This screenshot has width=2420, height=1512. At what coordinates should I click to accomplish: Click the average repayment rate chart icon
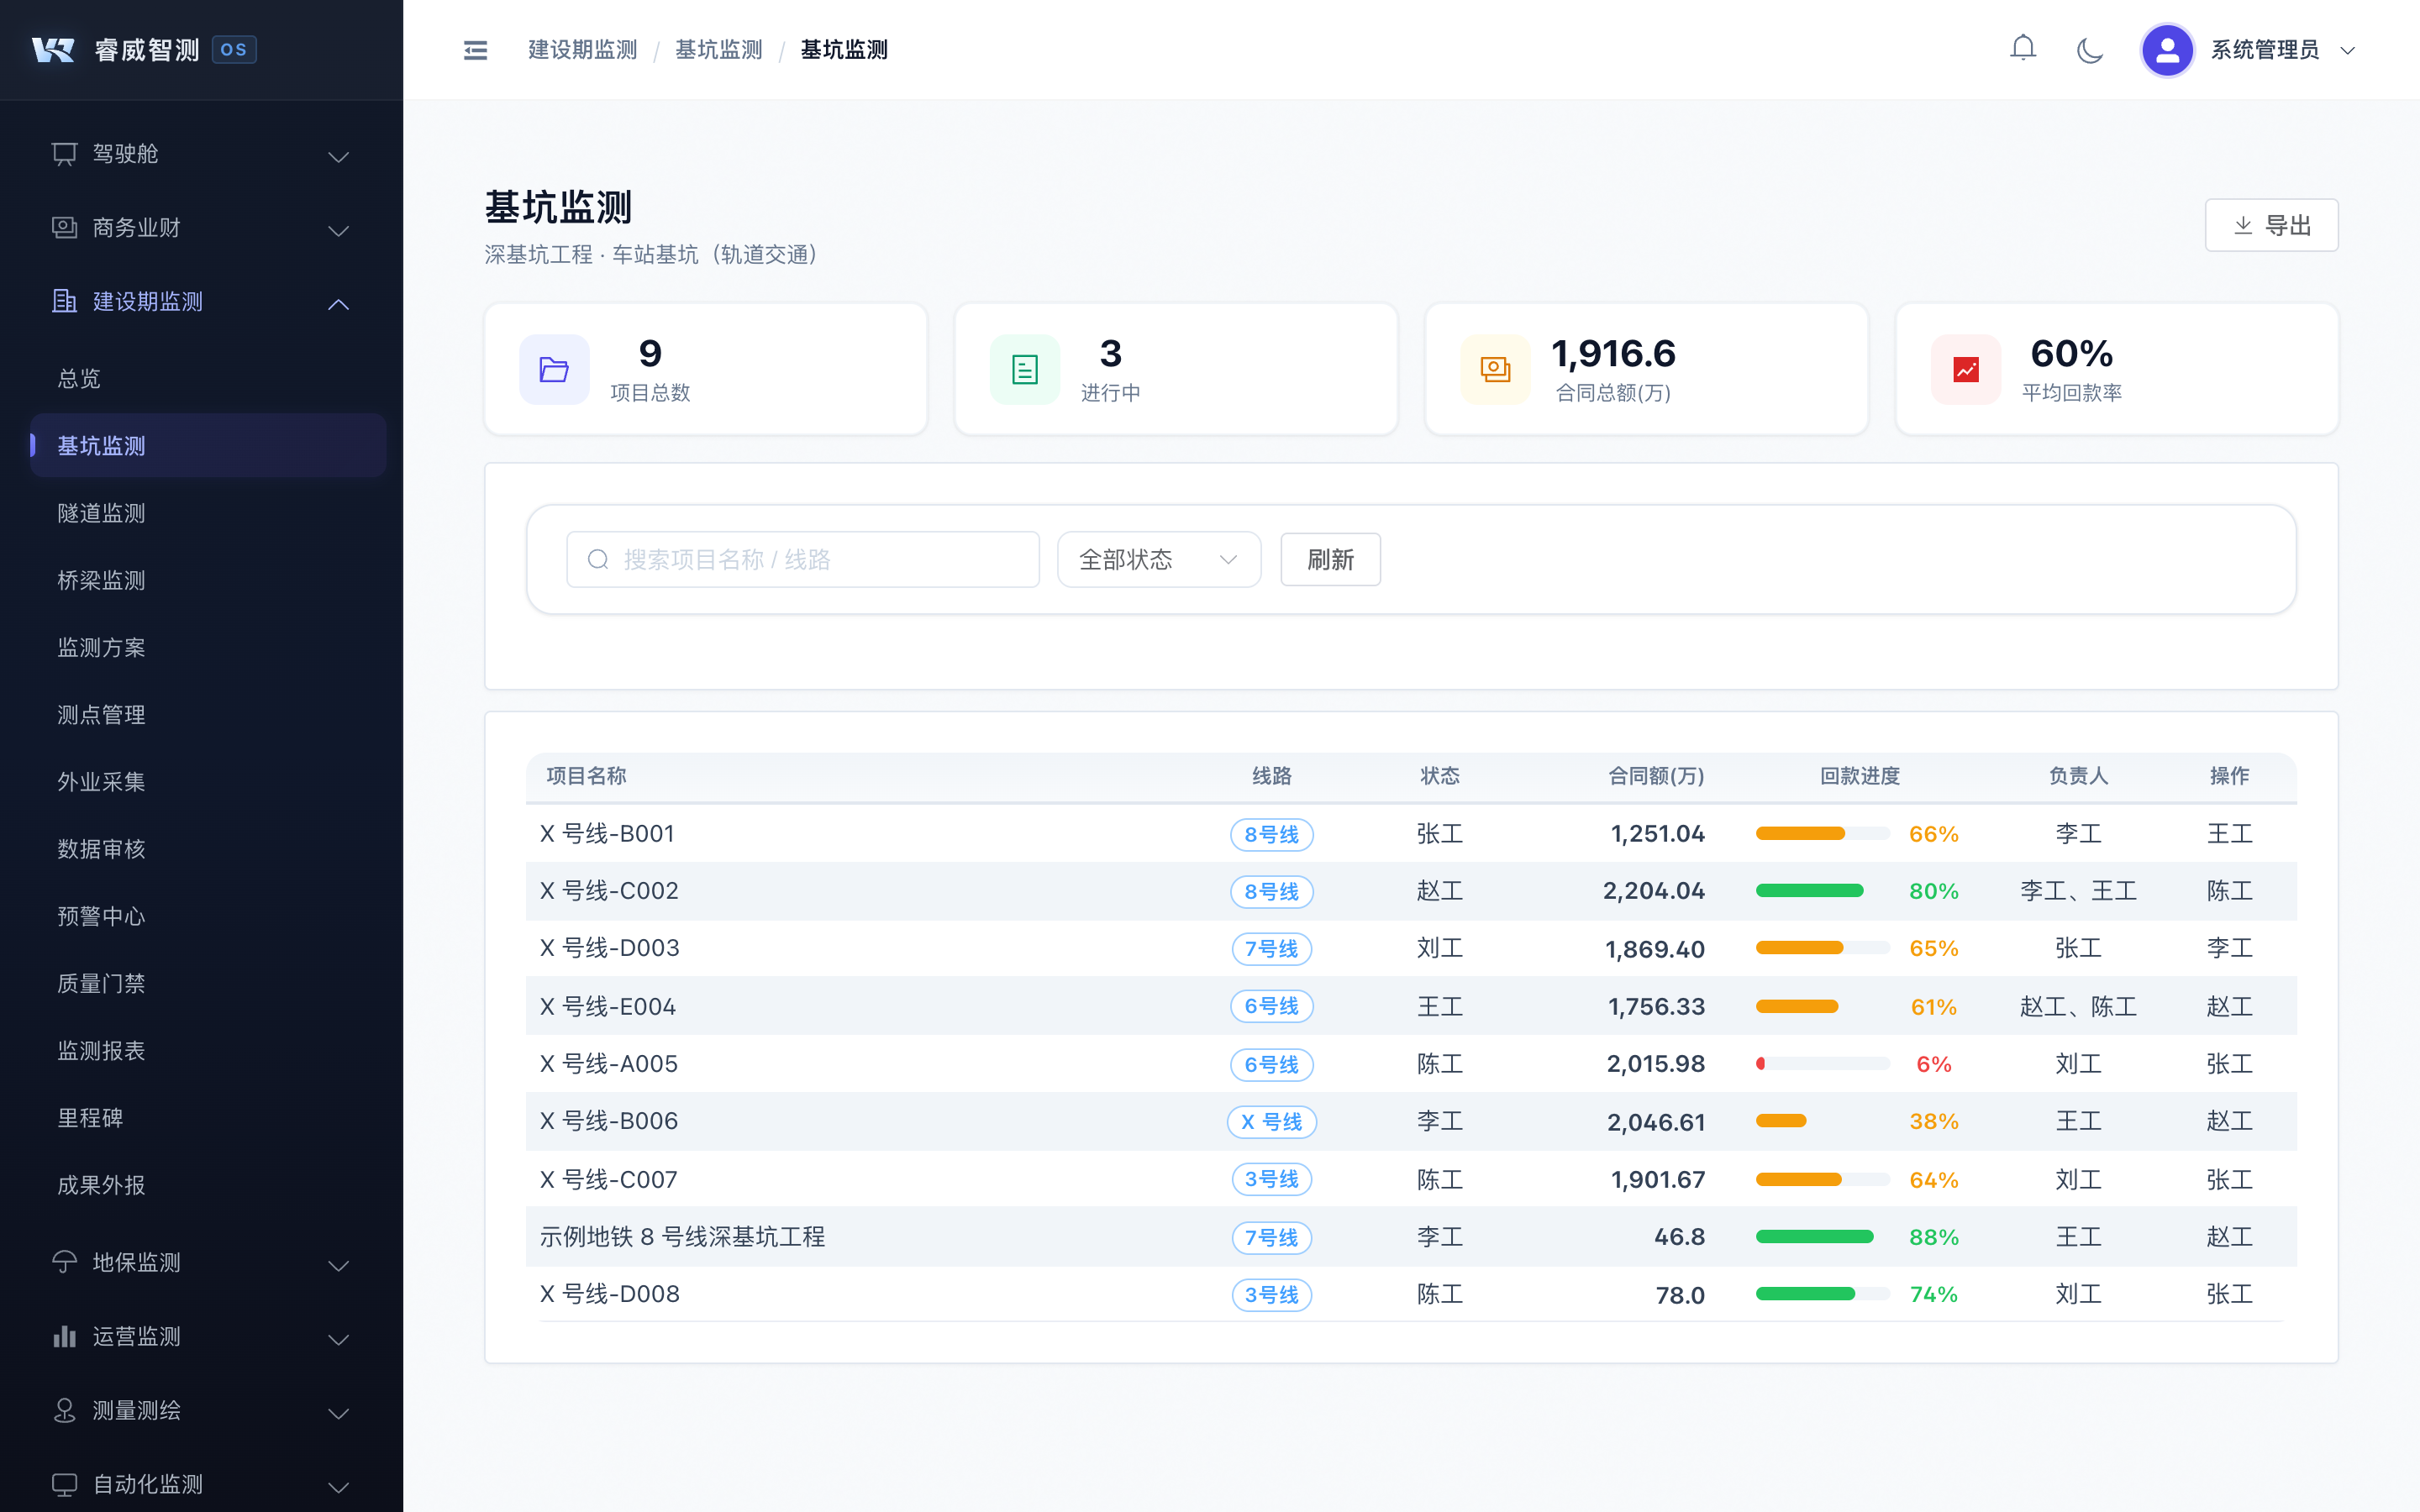pyautogui.click(x=1965, y=370)
